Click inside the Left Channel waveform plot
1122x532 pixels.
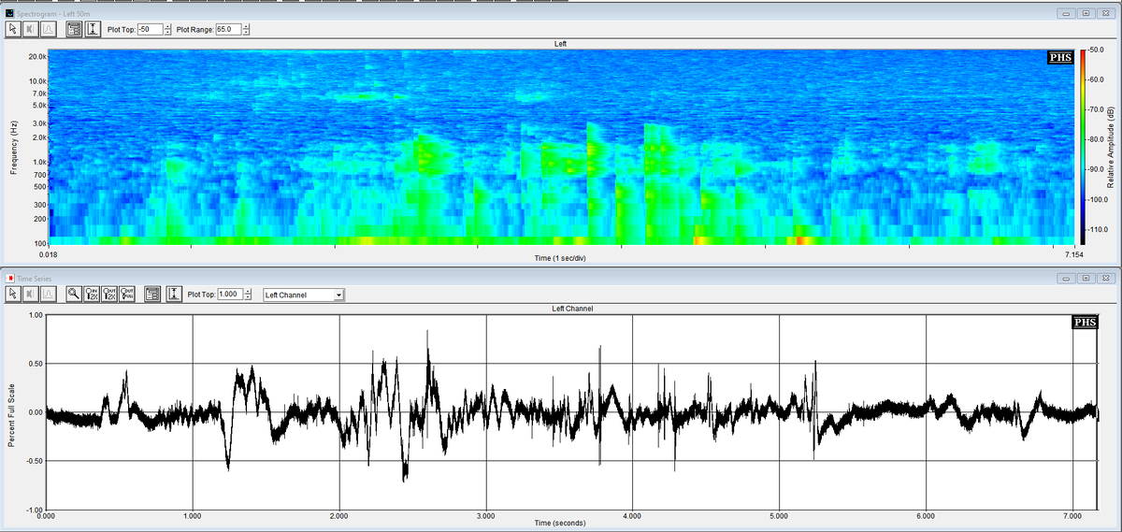[x=572, y=411]
